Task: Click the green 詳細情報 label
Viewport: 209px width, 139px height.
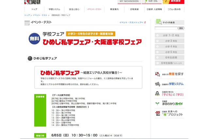Action: coord(40,110)
